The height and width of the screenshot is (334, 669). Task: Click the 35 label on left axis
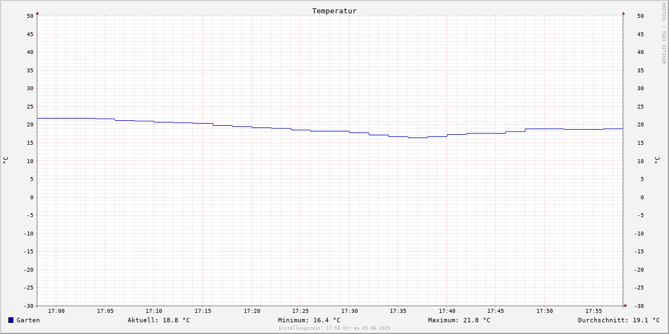pos(30,70)
